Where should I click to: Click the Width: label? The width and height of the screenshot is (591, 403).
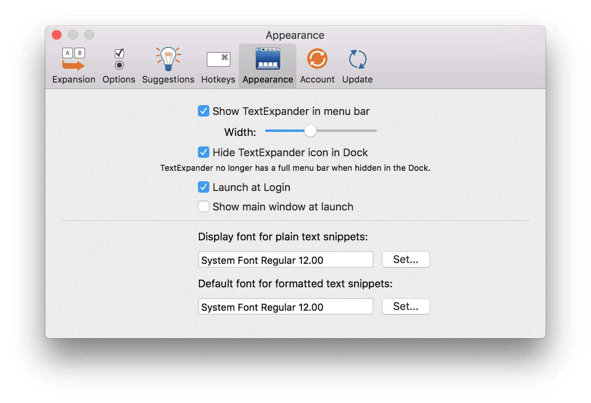click(240, 132)
